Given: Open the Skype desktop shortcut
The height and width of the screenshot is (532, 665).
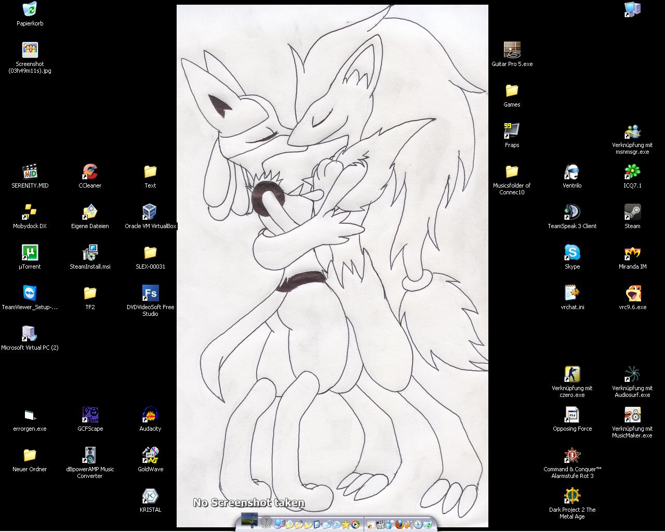Looking at the screenshot, I should pos(572,252).
